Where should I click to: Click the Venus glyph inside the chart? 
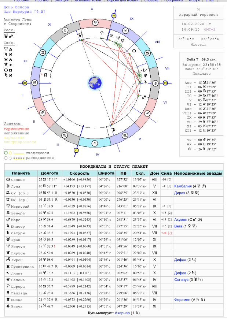click(102, 33)
